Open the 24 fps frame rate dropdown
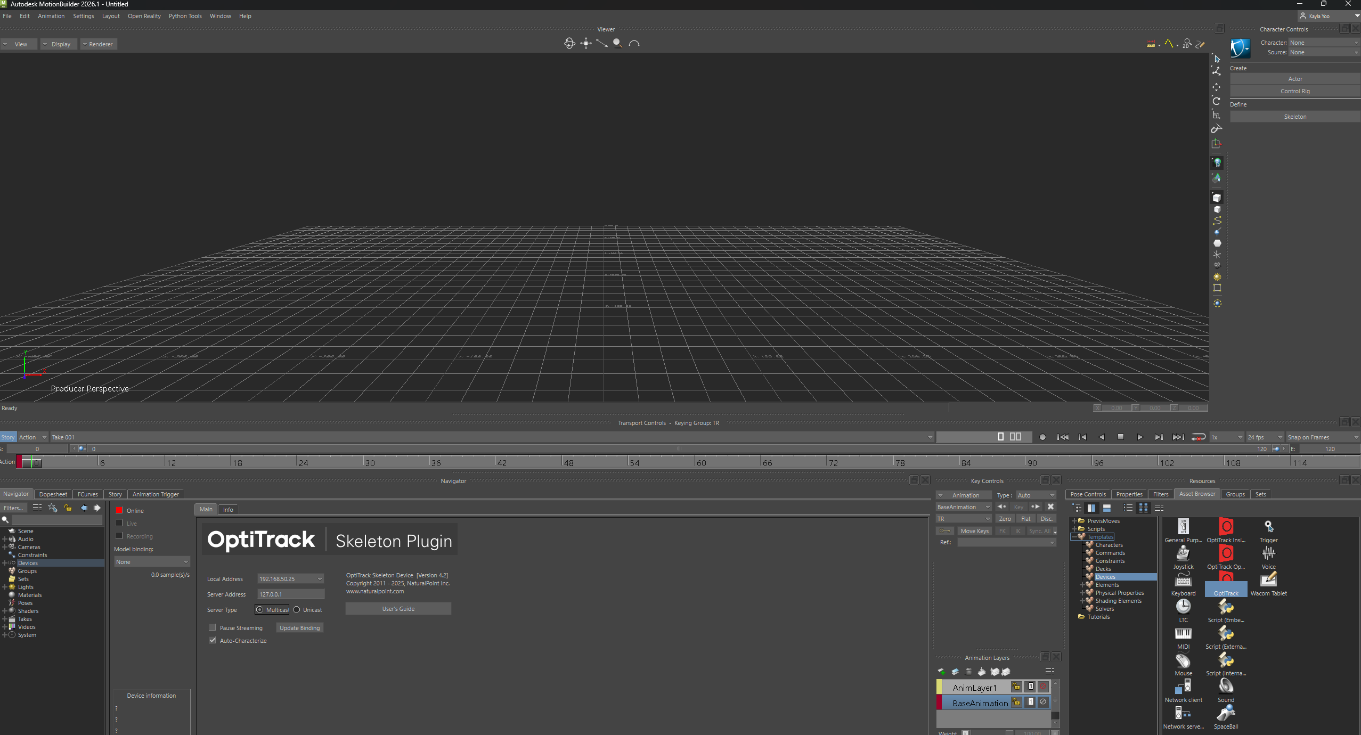The image size is (1361, 735). pos(1265,437)
